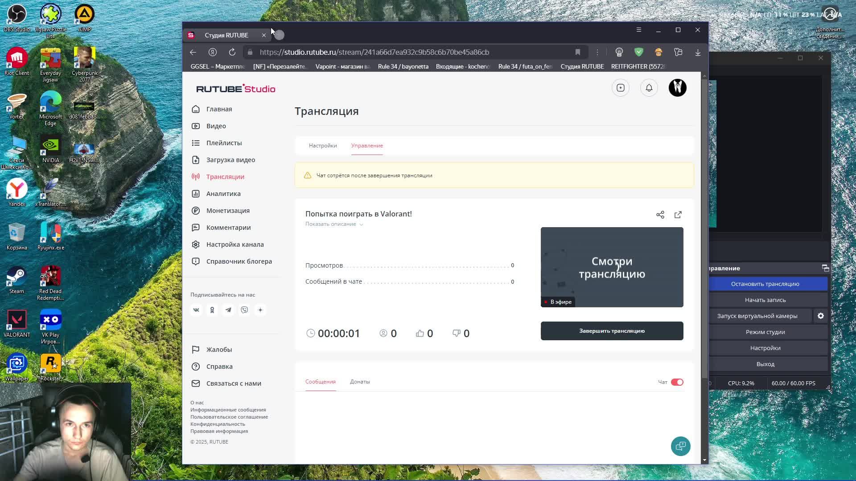Click the add video plus icon in header
Viewport: 856px width, 481px height.
pyautogui.click(x=621, y=88)
